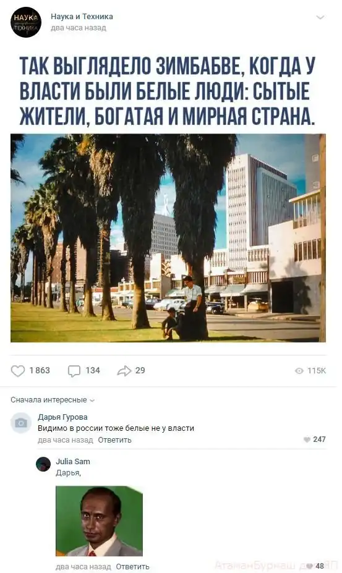Like Дарья Гурова's comment heart
The width and height of the screenshot is (342, 573).
307,439
